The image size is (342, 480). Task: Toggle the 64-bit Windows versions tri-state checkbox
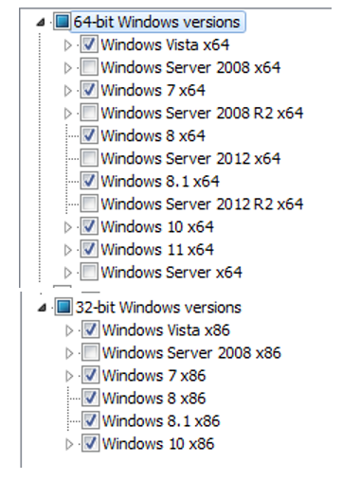pyautogui.click(x=63, y=22)
